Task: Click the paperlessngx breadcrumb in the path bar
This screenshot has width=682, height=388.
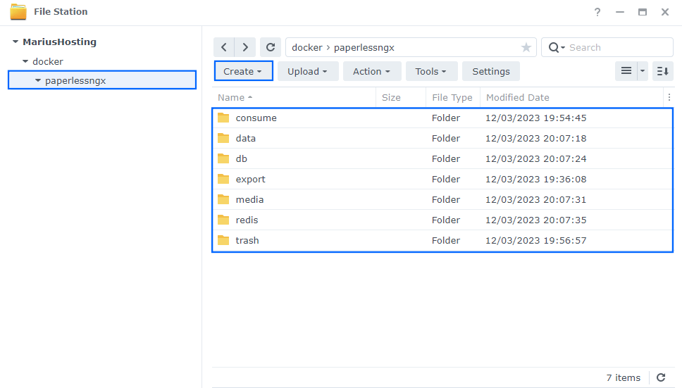Action: (x=364, y=47)
